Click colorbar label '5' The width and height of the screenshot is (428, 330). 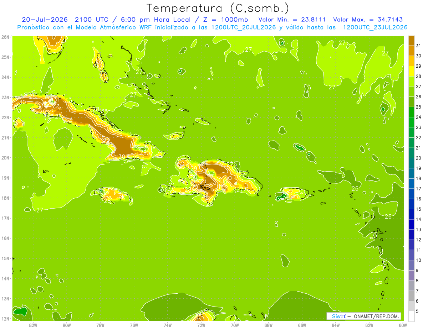point(418,311)
